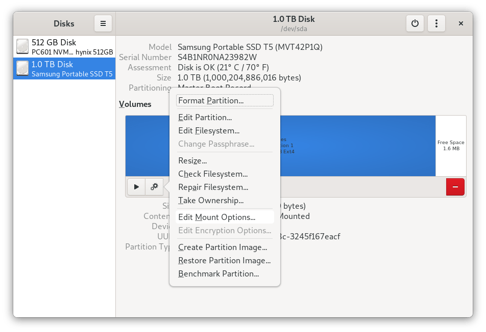Select Check Filesystem… menu entry
Screen dimensions: 486x332
[225, 174]
